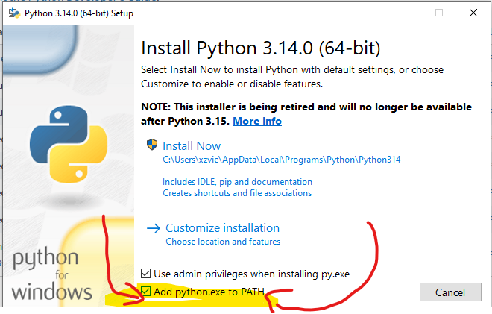Image resolution: width=492 pixels, height=314 pixels.
Task: Click 'Choose location and features' subtext
Action: pos(223,242)
